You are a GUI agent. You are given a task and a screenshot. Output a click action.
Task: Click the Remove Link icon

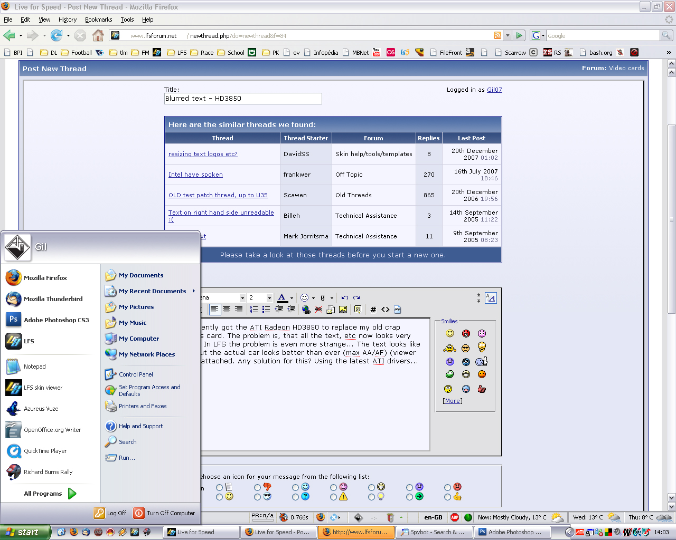coord(318,310)
